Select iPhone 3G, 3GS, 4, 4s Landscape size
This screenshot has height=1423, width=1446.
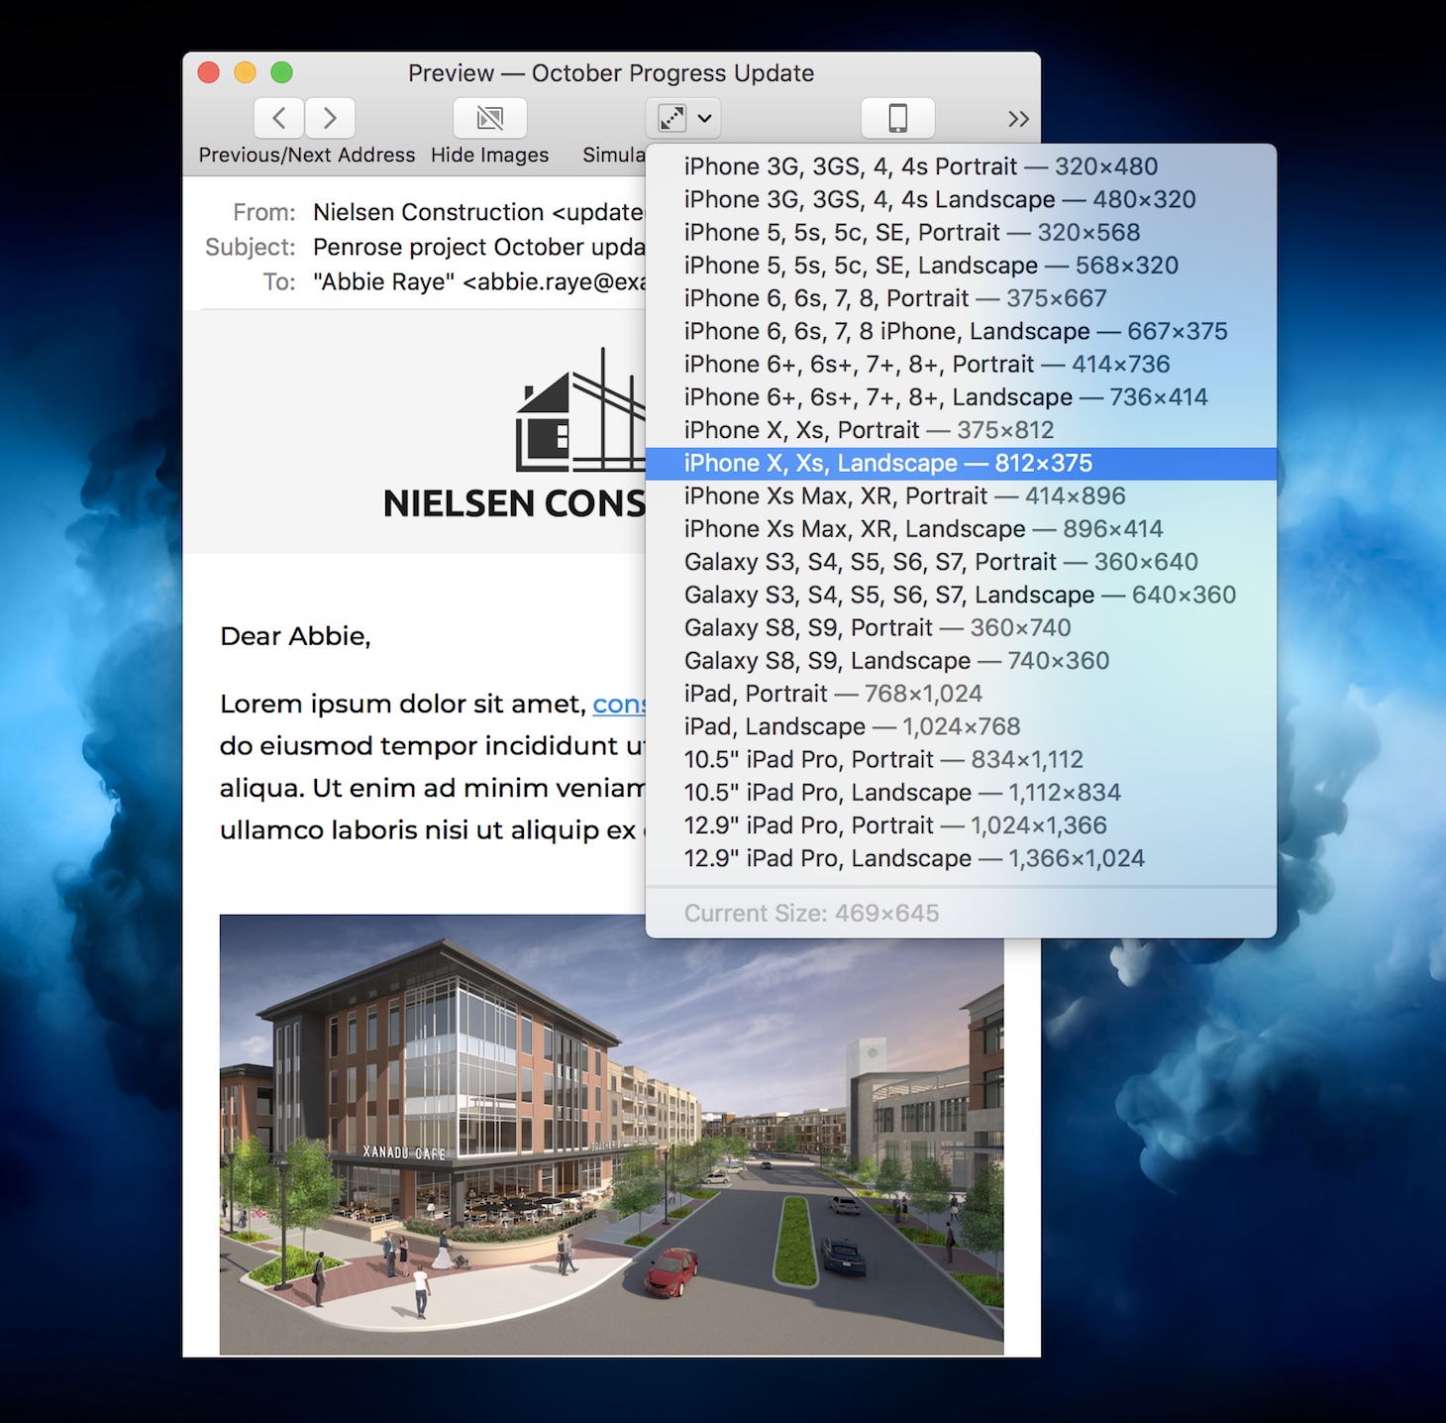point(961,199)
